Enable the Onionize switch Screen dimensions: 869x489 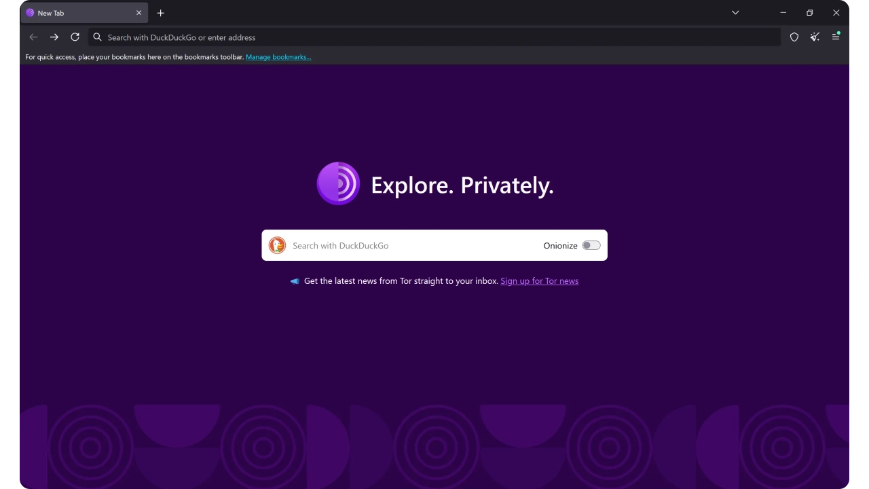591,245
